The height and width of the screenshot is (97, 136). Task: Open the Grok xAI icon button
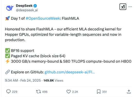point(123,7)
